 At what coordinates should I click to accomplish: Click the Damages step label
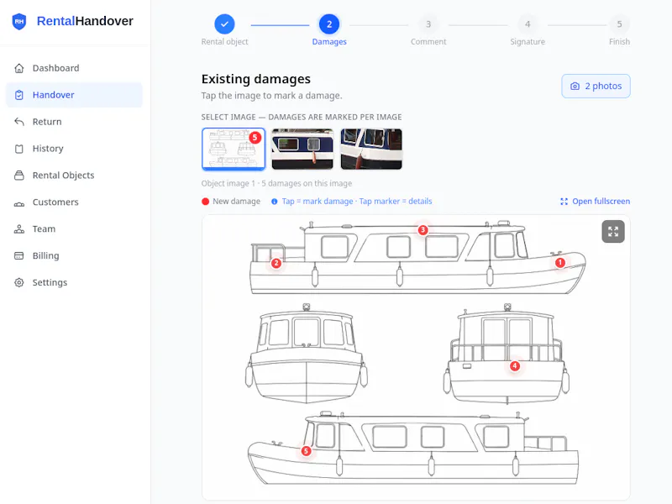click(x=329, y=41)
